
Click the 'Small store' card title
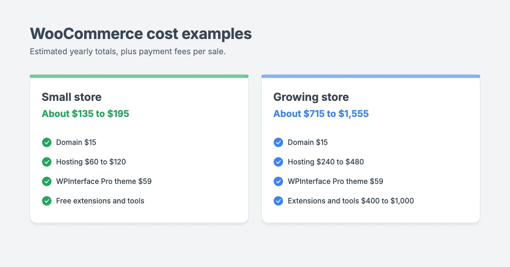71,97
